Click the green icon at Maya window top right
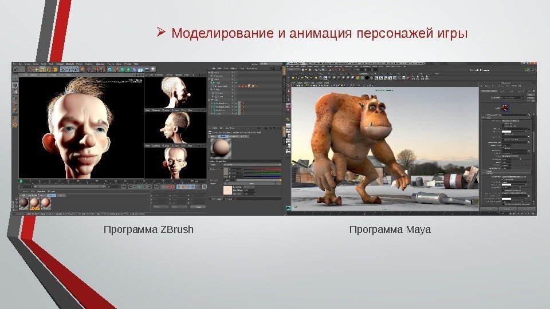The width and height of the screenshot is (550, 309). click(x=527, y=70)
